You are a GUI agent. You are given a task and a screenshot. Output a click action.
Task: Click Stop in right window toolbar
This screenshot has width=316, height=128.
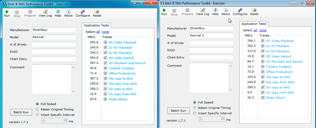[174, 12]
